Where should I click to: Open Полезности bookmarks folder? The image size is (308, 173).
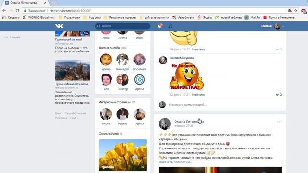click(x=70, y=17)
